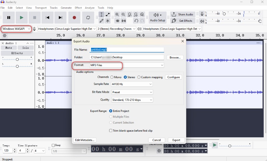Click the playback meter speaker icon
The height and width of the screenshot is (161, 267).
pos(202,21)
